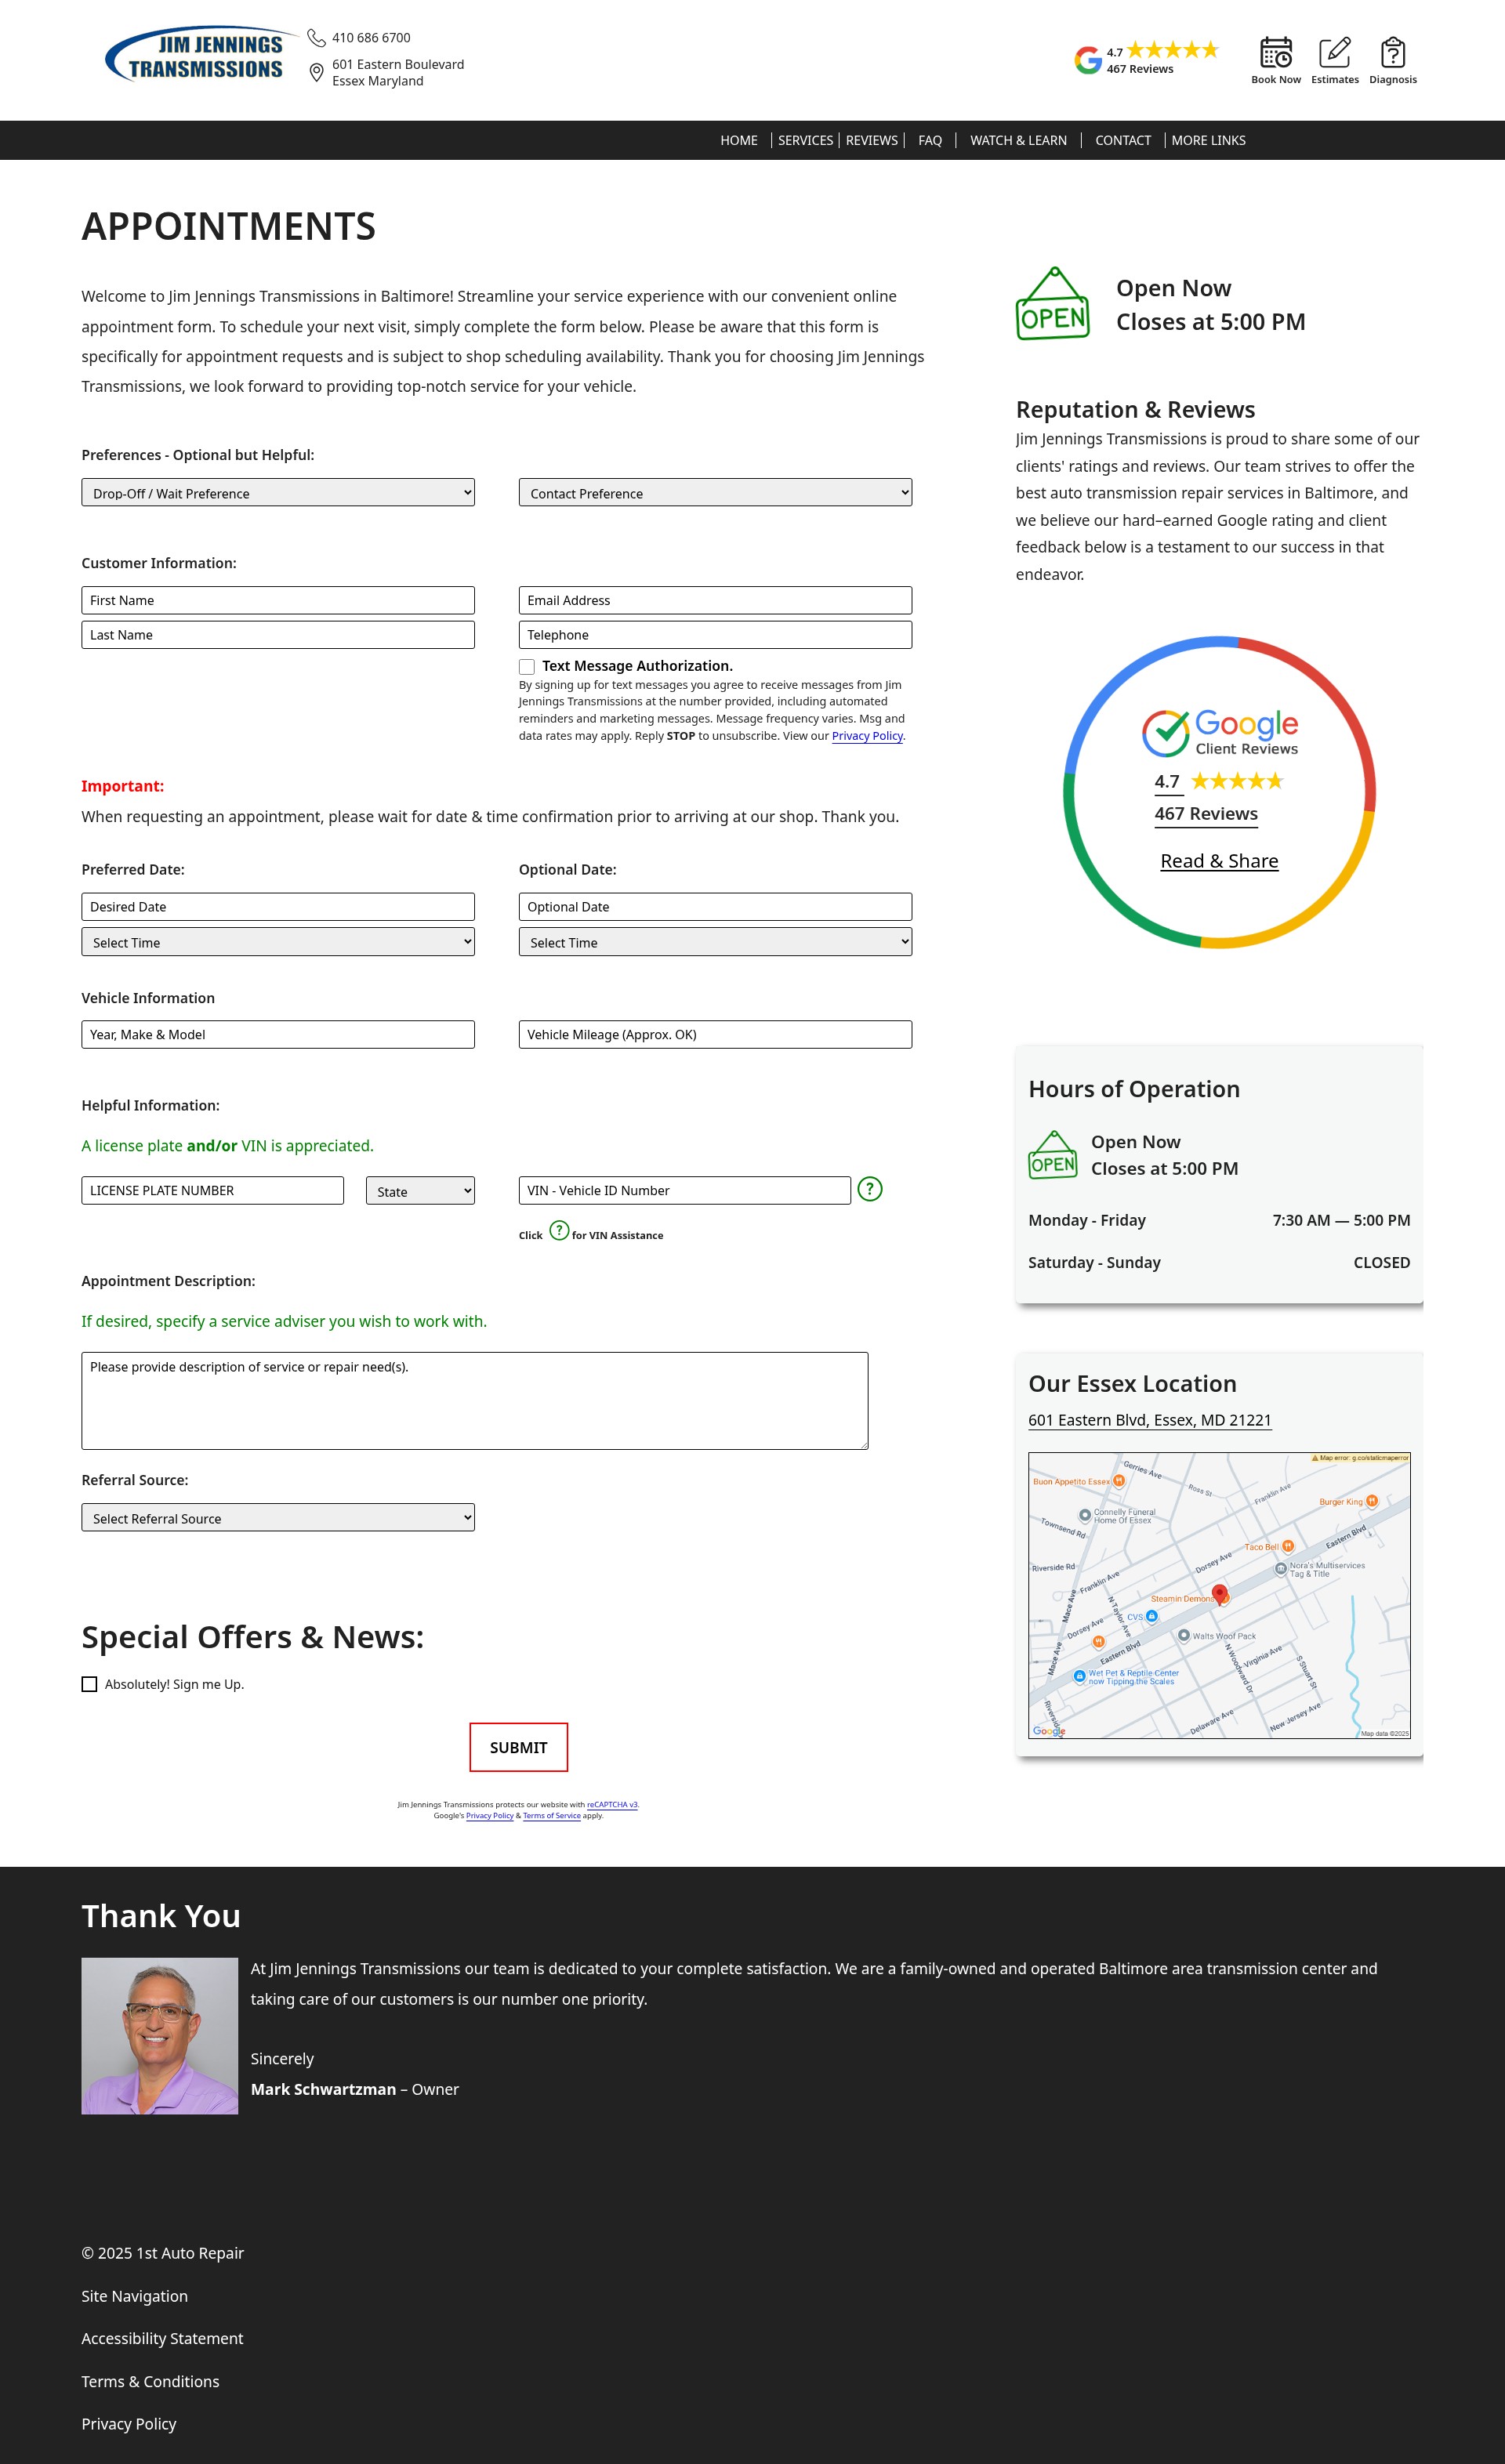Viewport: 1505px width, 2464px height.
Task: Click the green OPEN sign icon beside Open Now
Action: (x=1052, y=303)
